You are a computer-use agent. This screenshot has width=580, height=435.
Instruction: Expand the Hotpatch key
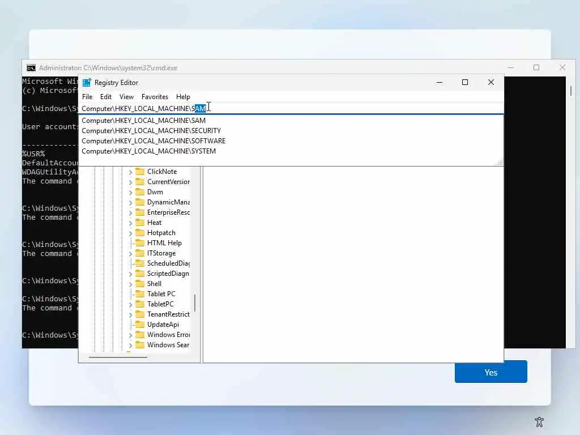pos(130,233)
